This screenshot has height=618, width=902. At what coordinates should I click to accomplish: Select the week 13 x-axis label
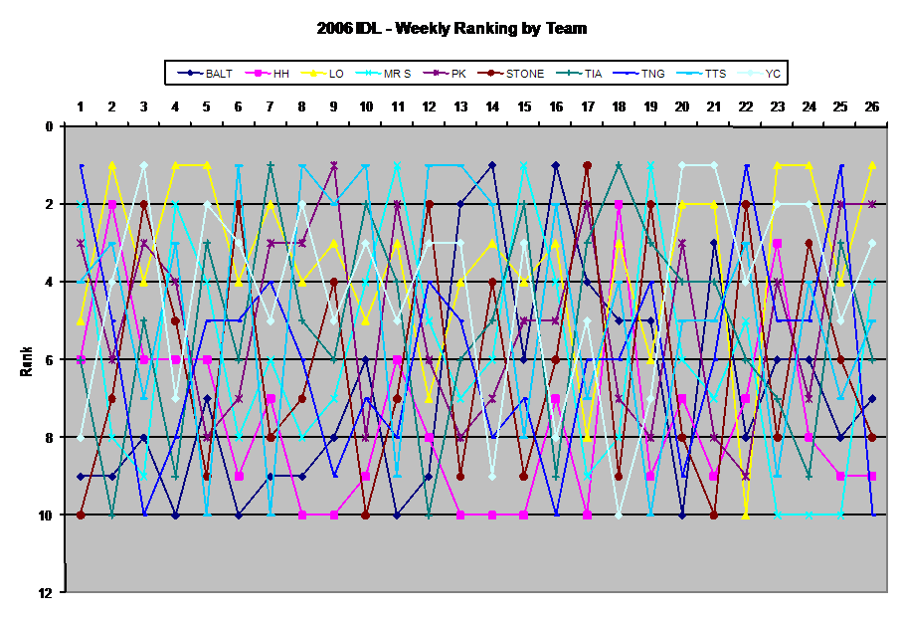coord(461,107)
